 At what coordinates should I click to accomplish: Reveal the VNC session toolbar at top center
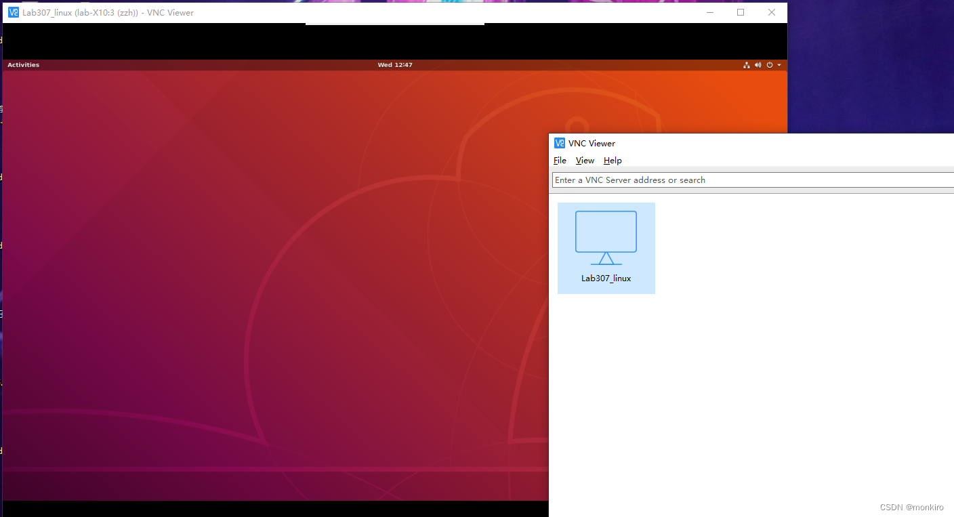395,24
